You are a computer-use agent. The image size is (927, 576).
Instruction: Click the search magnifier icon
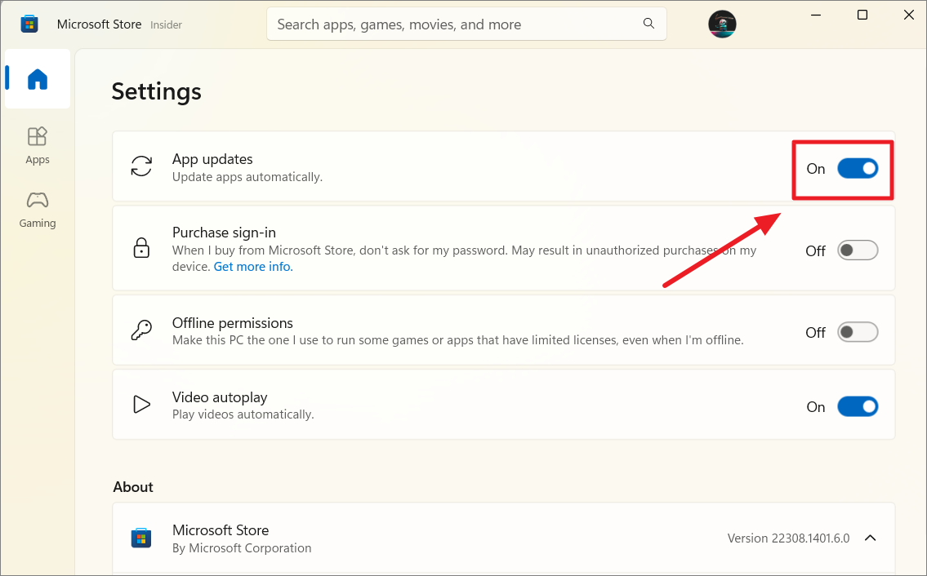648,24
